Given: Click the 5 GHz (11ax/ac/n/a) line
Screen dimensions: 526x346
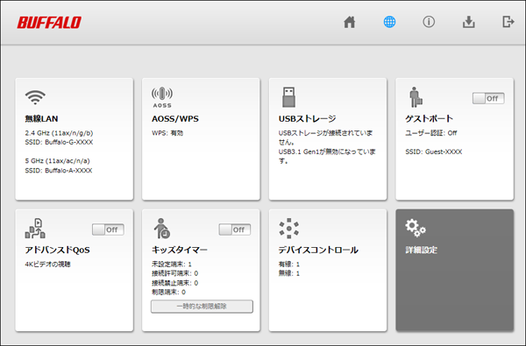Looking at the screenshot, I should tap(57, 161).
